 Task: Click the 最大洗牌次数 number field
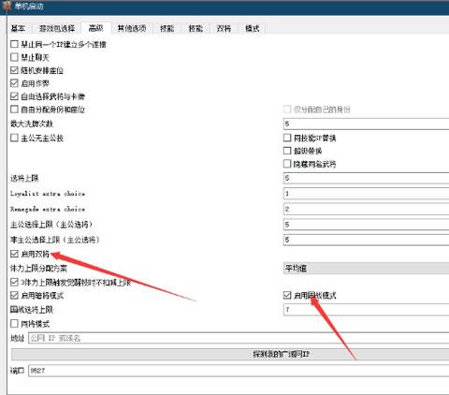366,124
